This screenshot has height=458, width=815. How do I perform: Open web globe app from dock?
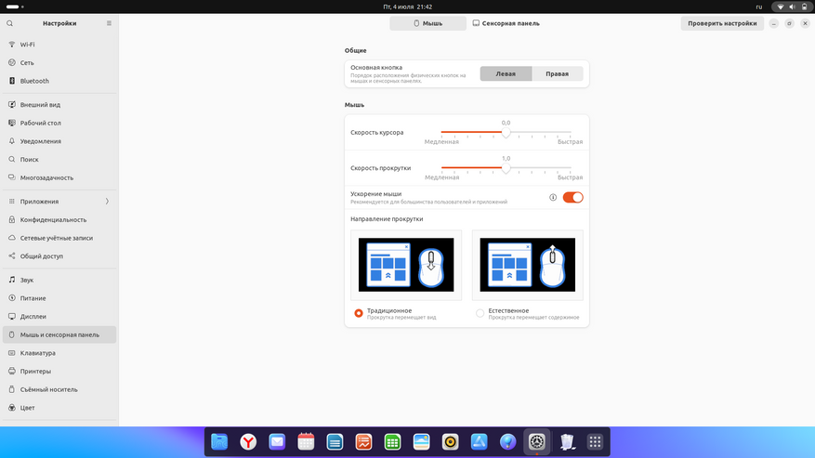pos(507,442)
